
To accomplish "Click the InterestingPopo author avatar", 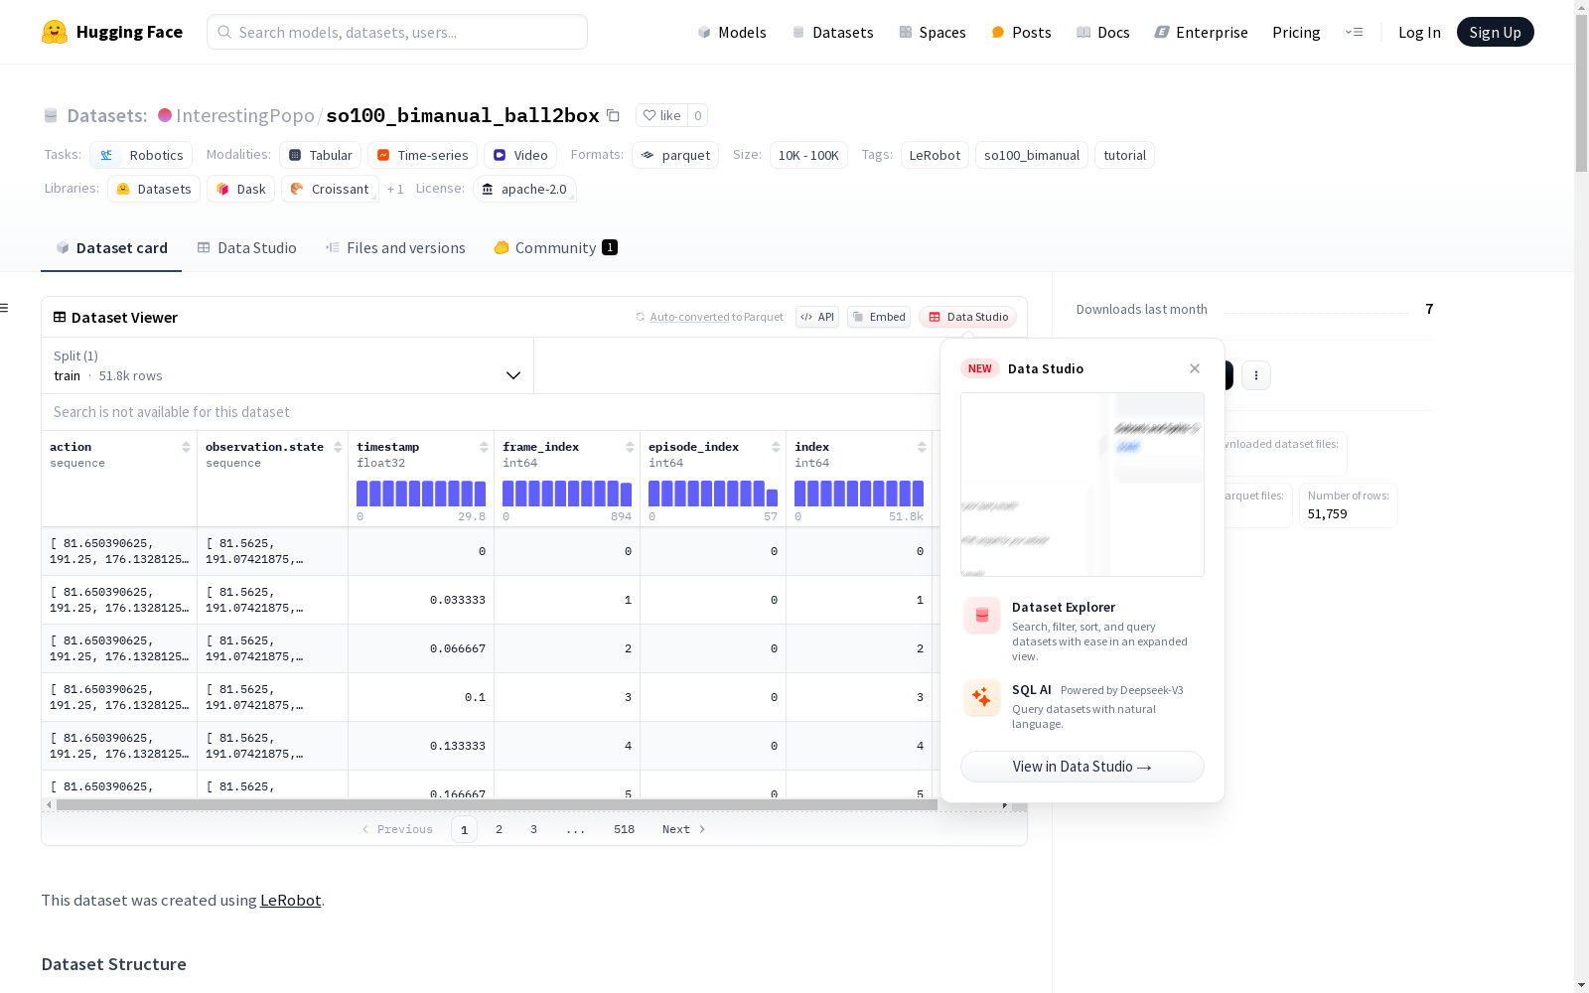I will tap(165, 115).
